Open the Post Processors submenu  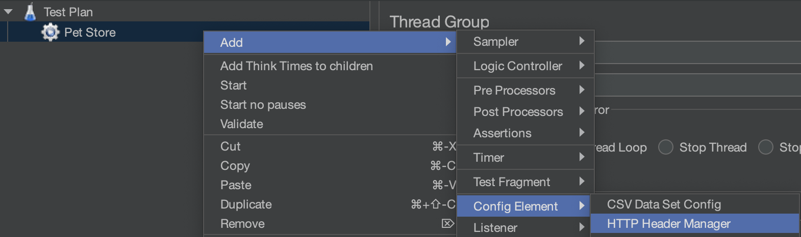pyautogui.click(x=525, y=112)
